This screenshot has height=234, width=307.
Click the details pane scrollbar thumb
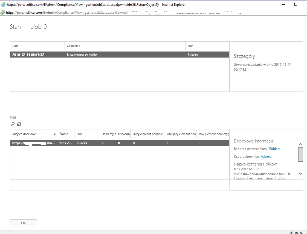(300, 155)
